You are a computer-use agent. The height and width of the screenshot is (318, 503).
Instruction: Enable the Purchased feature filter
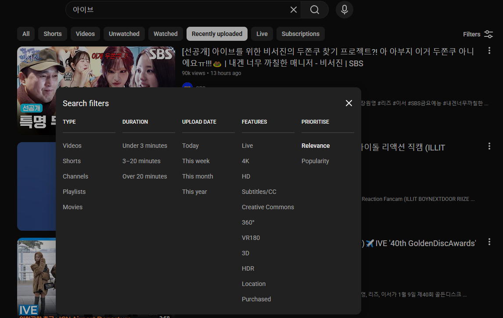click(x=256, y=299)
